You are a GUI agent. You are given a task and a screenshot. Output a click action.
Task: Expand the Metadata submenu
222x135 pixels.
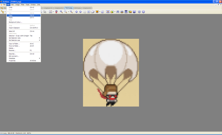click(24, 58)
